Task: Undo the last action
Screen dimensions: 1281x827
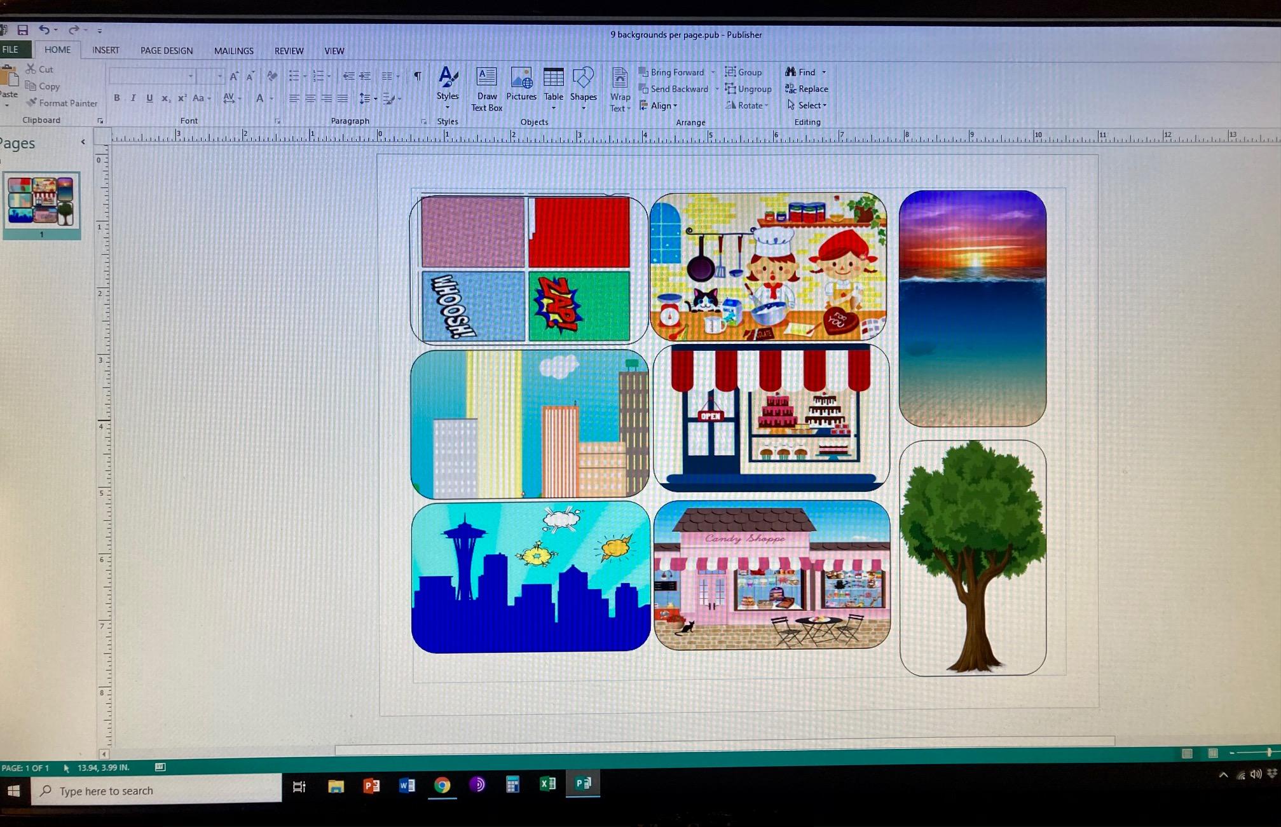Action: [44, 29]
